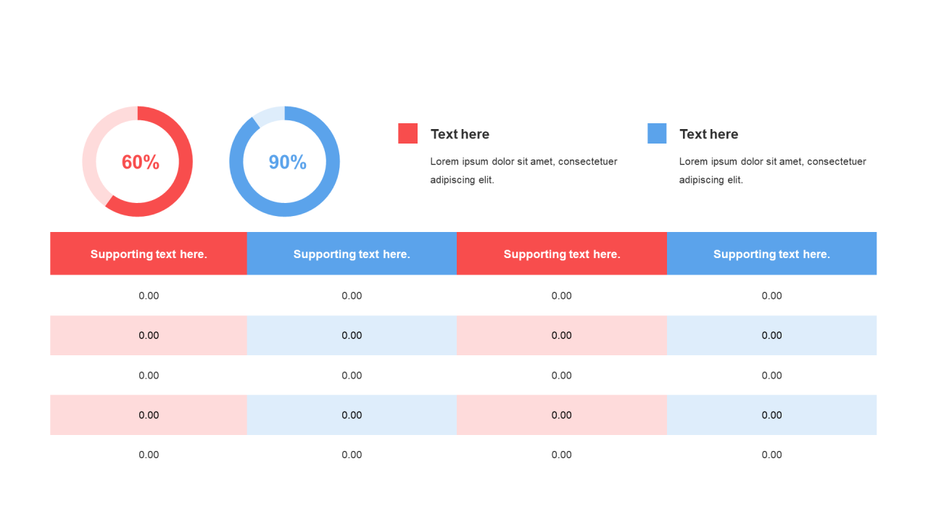Click the blue square legend swatch

(657, 133)
